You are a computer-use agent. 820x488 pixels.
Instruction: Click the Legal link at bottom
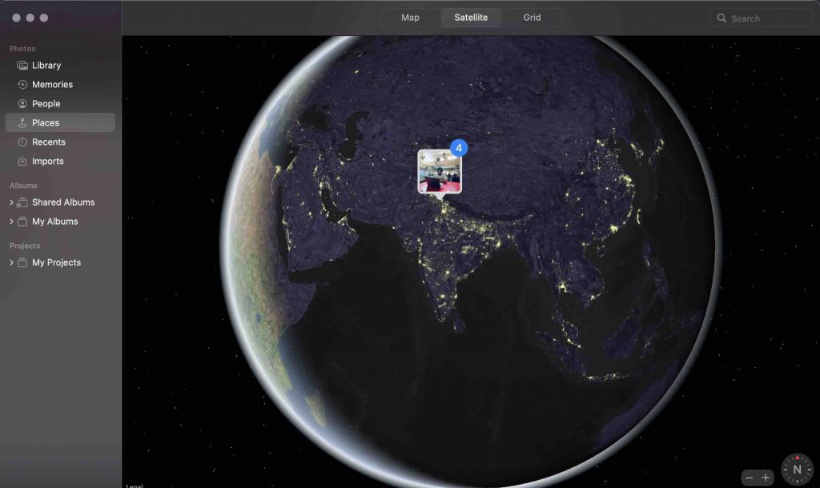click(134, 485)
